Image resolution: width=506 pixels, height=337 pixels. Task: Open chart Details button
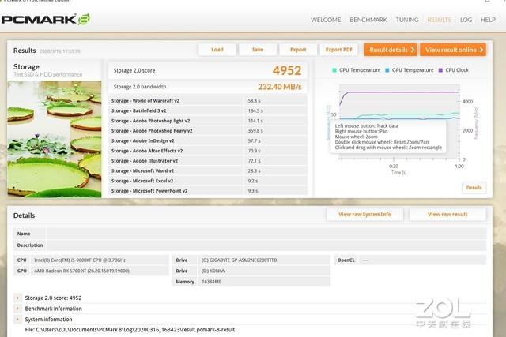click(x=474, y=188)
